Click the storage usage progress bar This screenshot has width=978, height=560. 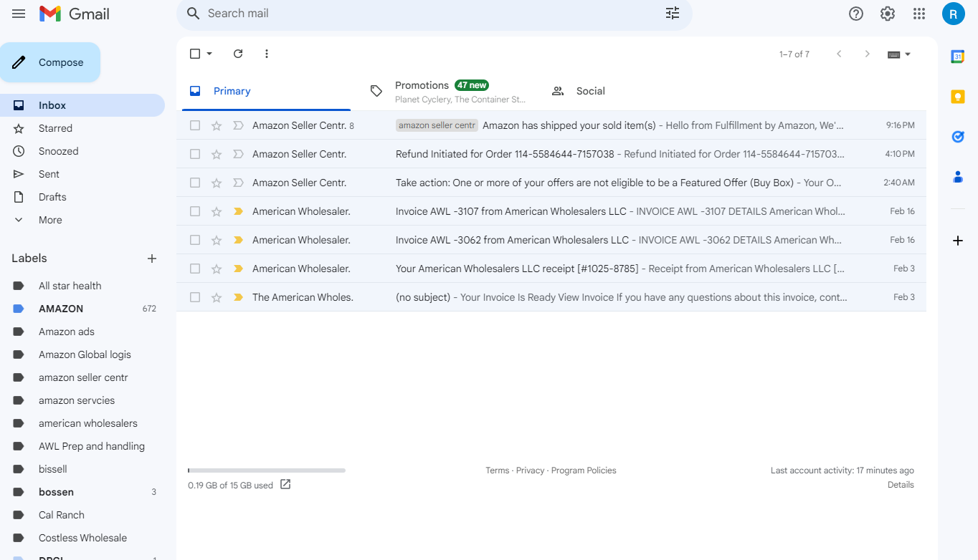coord(267,470)
